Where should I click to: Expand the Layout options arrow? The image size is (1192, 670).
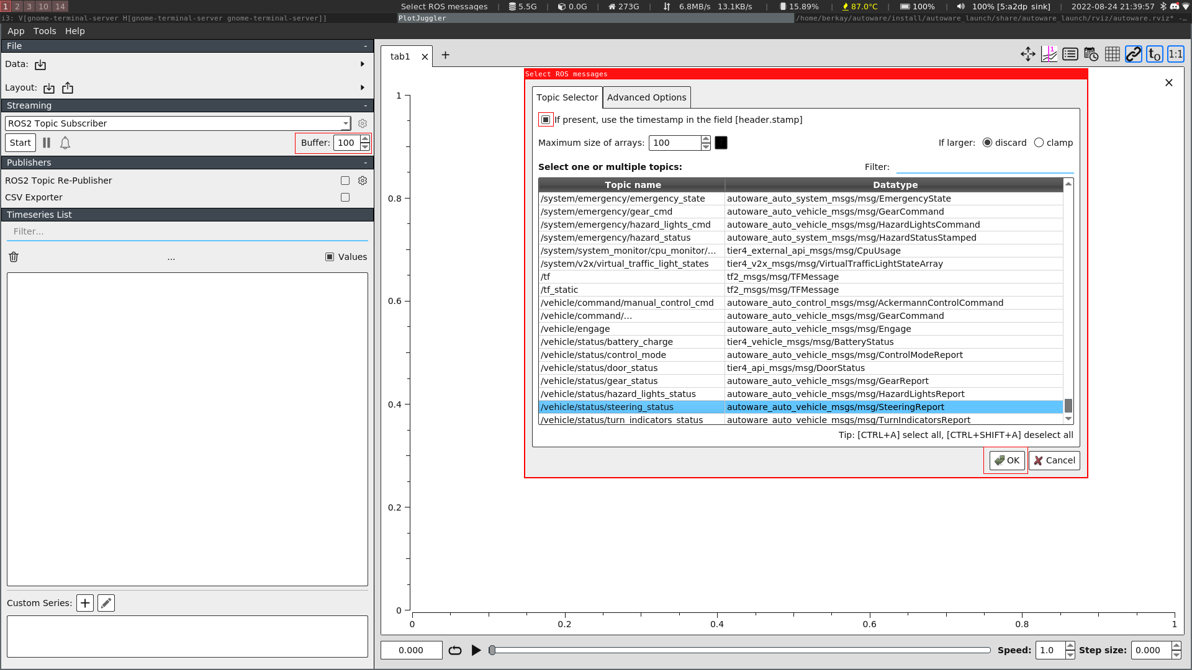pyautogui.click(x=363, y=87)
